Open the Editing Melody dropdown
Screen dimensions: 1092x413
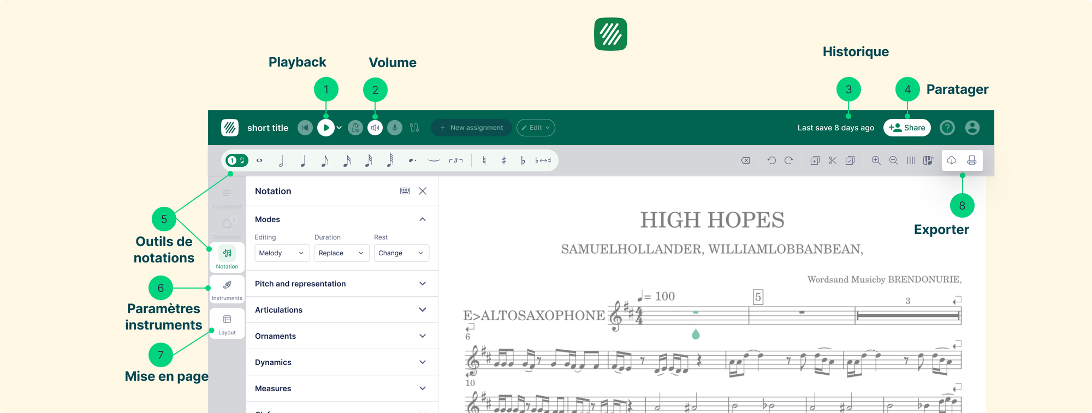(x=282, y=253)
